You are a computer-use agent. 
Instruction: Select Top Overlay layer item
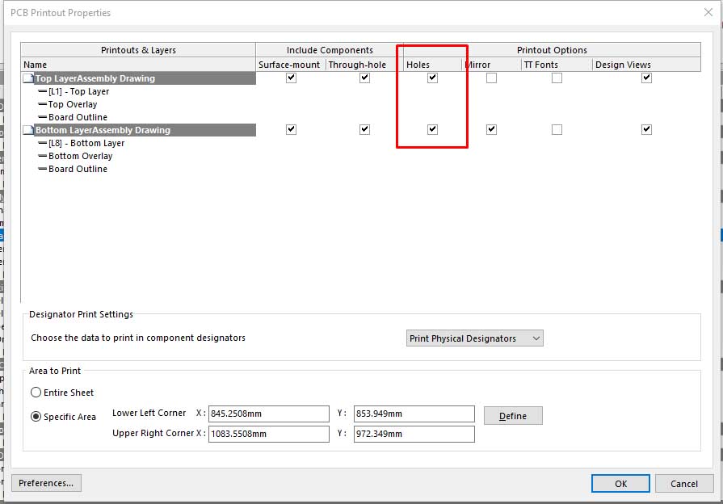pos(72,104)
